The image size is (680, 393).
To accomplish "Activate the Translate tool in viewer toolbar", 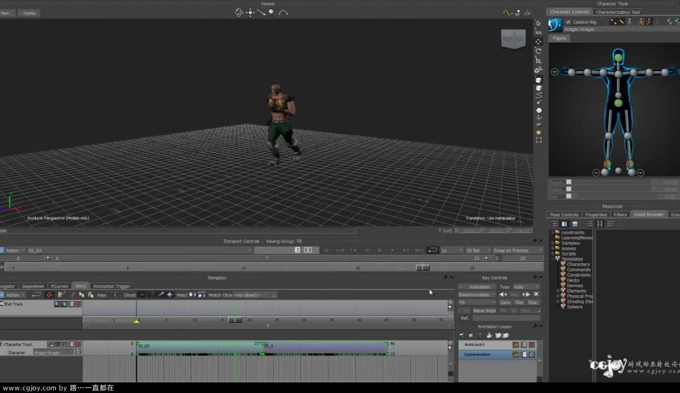I will click(x=538, y=41).
